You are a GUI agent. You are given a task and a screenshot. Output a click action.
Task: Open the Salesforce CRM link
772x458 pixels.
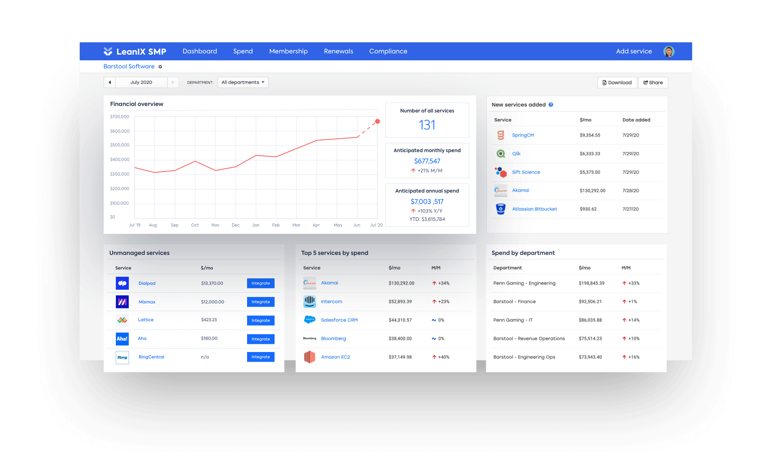tap(339, 320)
